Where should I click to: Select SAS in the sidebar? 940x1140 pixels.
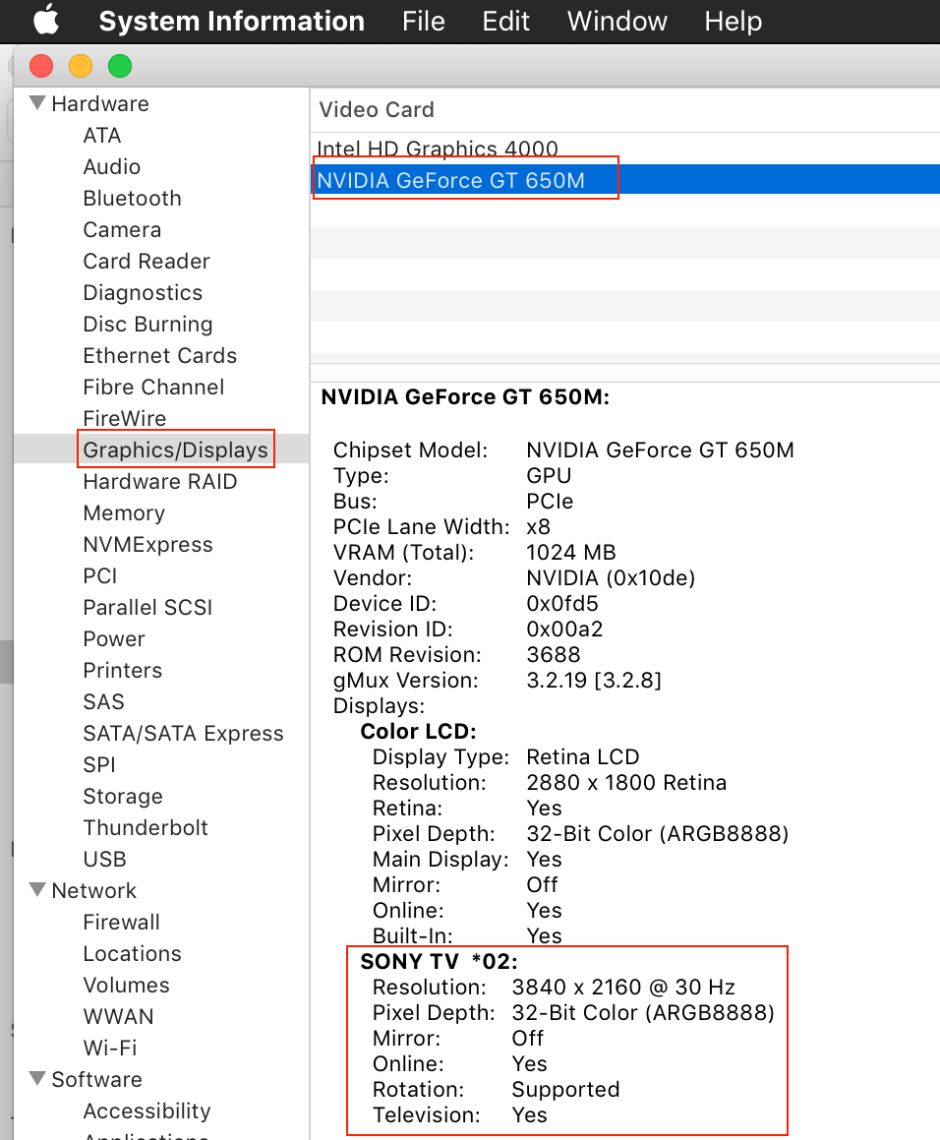pyautogui.click(x=103, y=701)
